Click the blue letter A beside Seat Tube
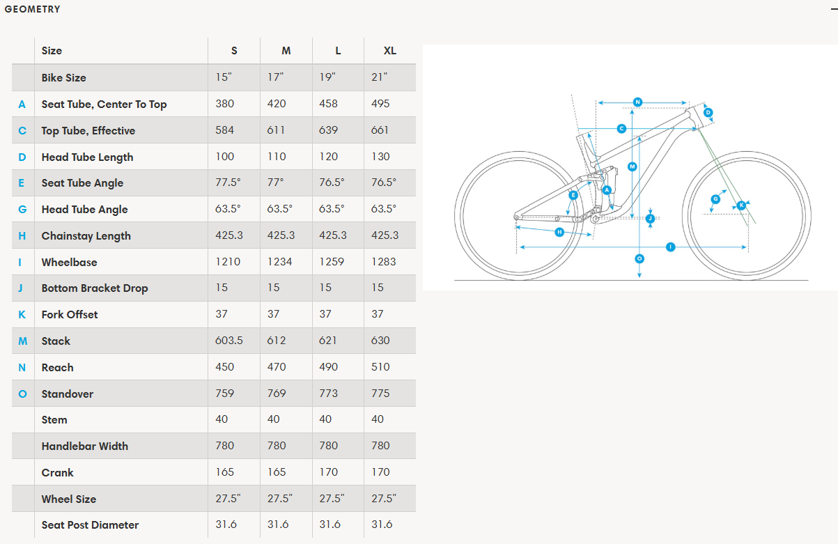 click(x=22, y=104)
